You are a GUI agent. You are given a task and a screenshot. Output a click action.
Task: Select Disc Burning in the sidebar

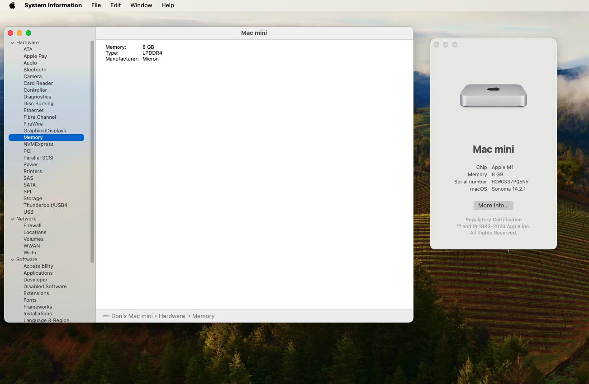pos(38,103)
